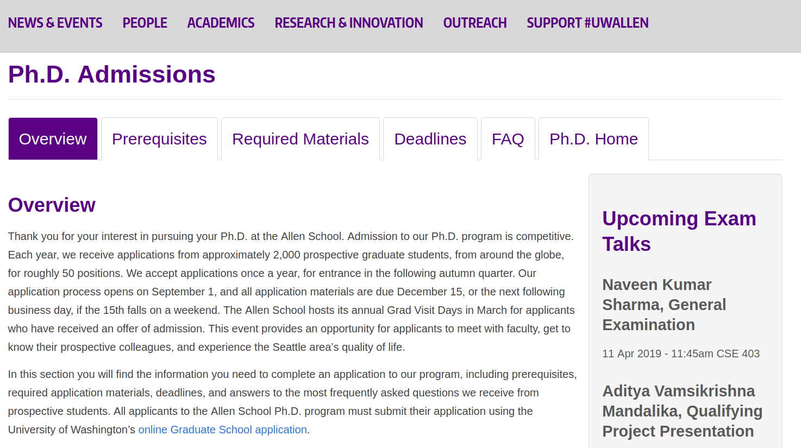Open the News & Events menu
The height and width of the screenshot is (448, 801).
[x=55, y=23]
